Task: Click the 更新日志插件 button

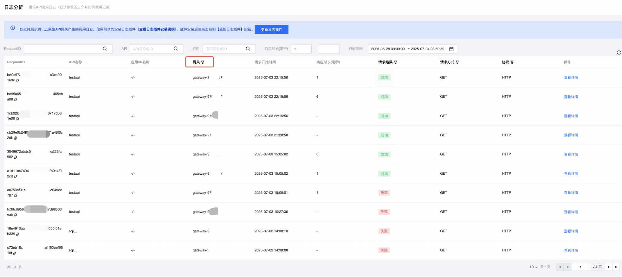Action: point(271,29)
